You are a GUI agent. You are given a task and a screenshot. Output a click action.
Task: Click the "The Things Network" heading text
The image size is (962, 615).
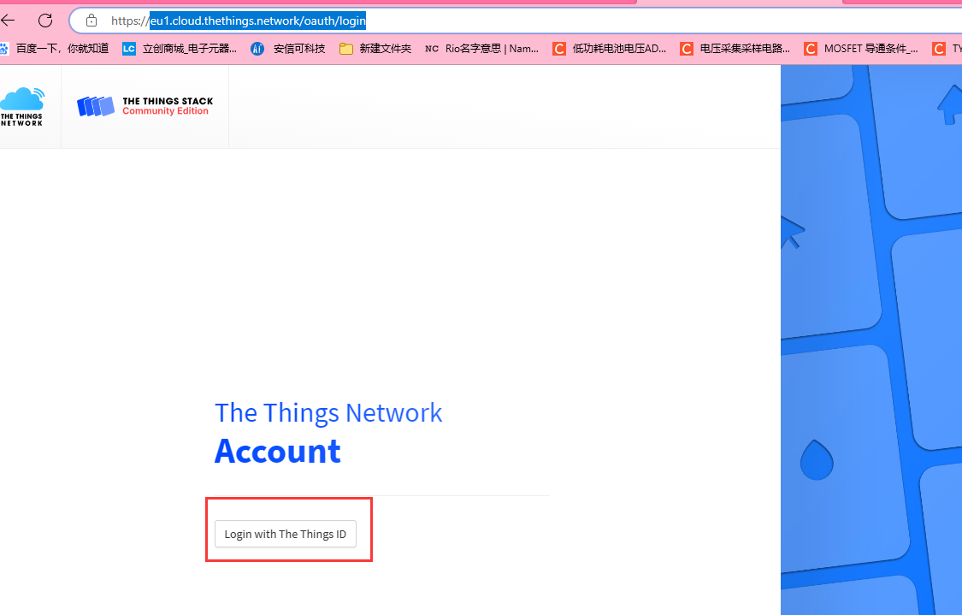(x=328, y=413)
